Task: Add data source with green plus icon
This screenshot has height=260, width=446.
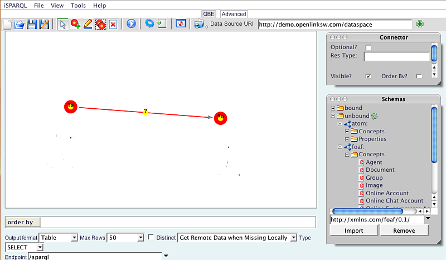Action: point(420,24)
